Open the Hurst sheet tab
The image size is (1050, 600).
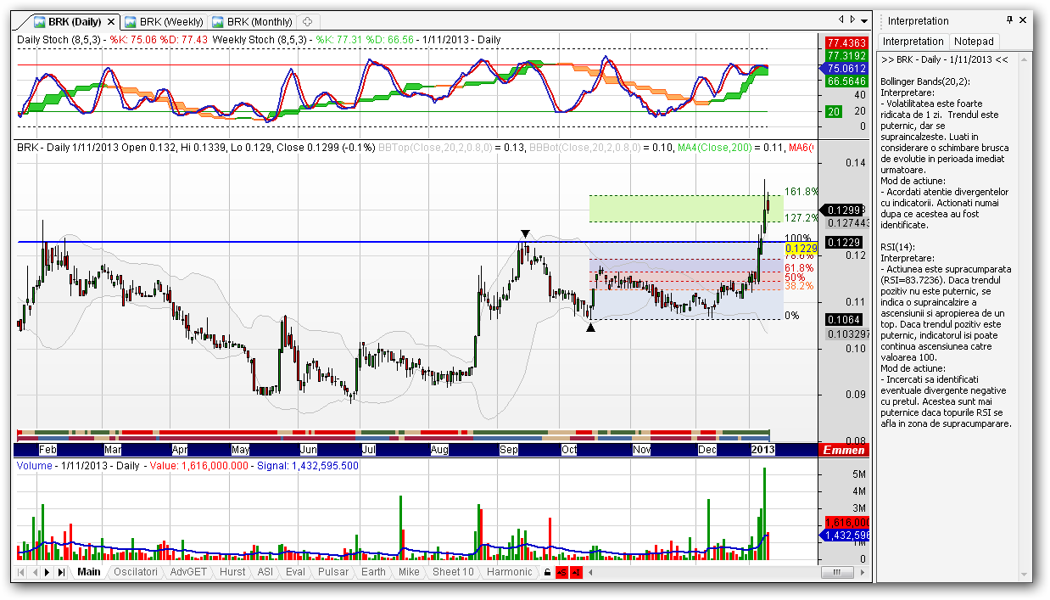(232, 572)
